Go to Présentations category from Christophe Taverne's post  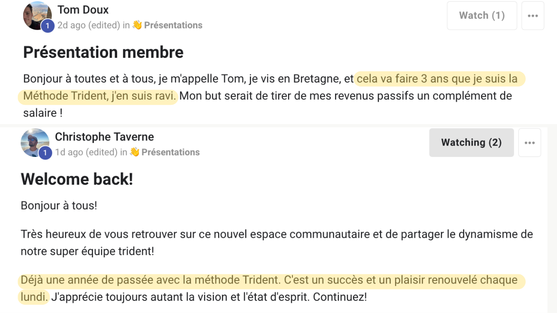[x=171, y=152]
